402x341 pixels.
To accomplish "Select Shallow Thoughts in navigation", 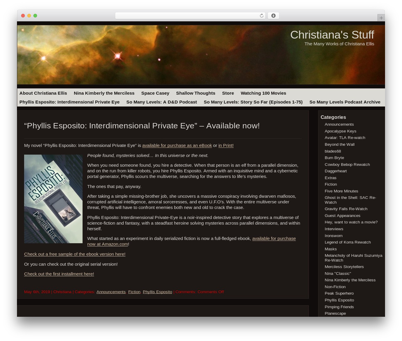I will point(196,93).
